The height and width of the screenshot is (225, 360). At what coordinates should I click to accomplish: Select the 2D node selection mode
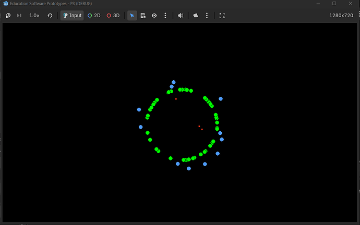94,16
